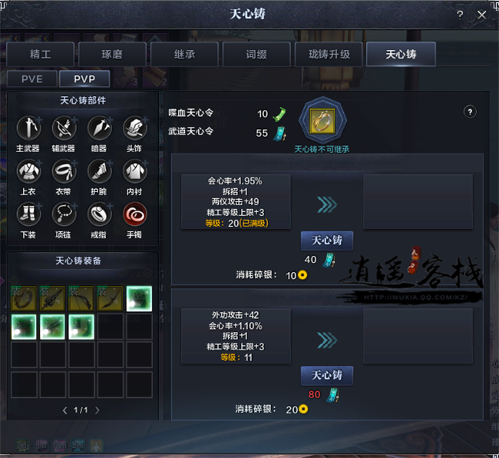Viewport: 499px width, 458px height.
Task: Choose the 暗器 hidden weapon icon
Action: click(100, 128)
